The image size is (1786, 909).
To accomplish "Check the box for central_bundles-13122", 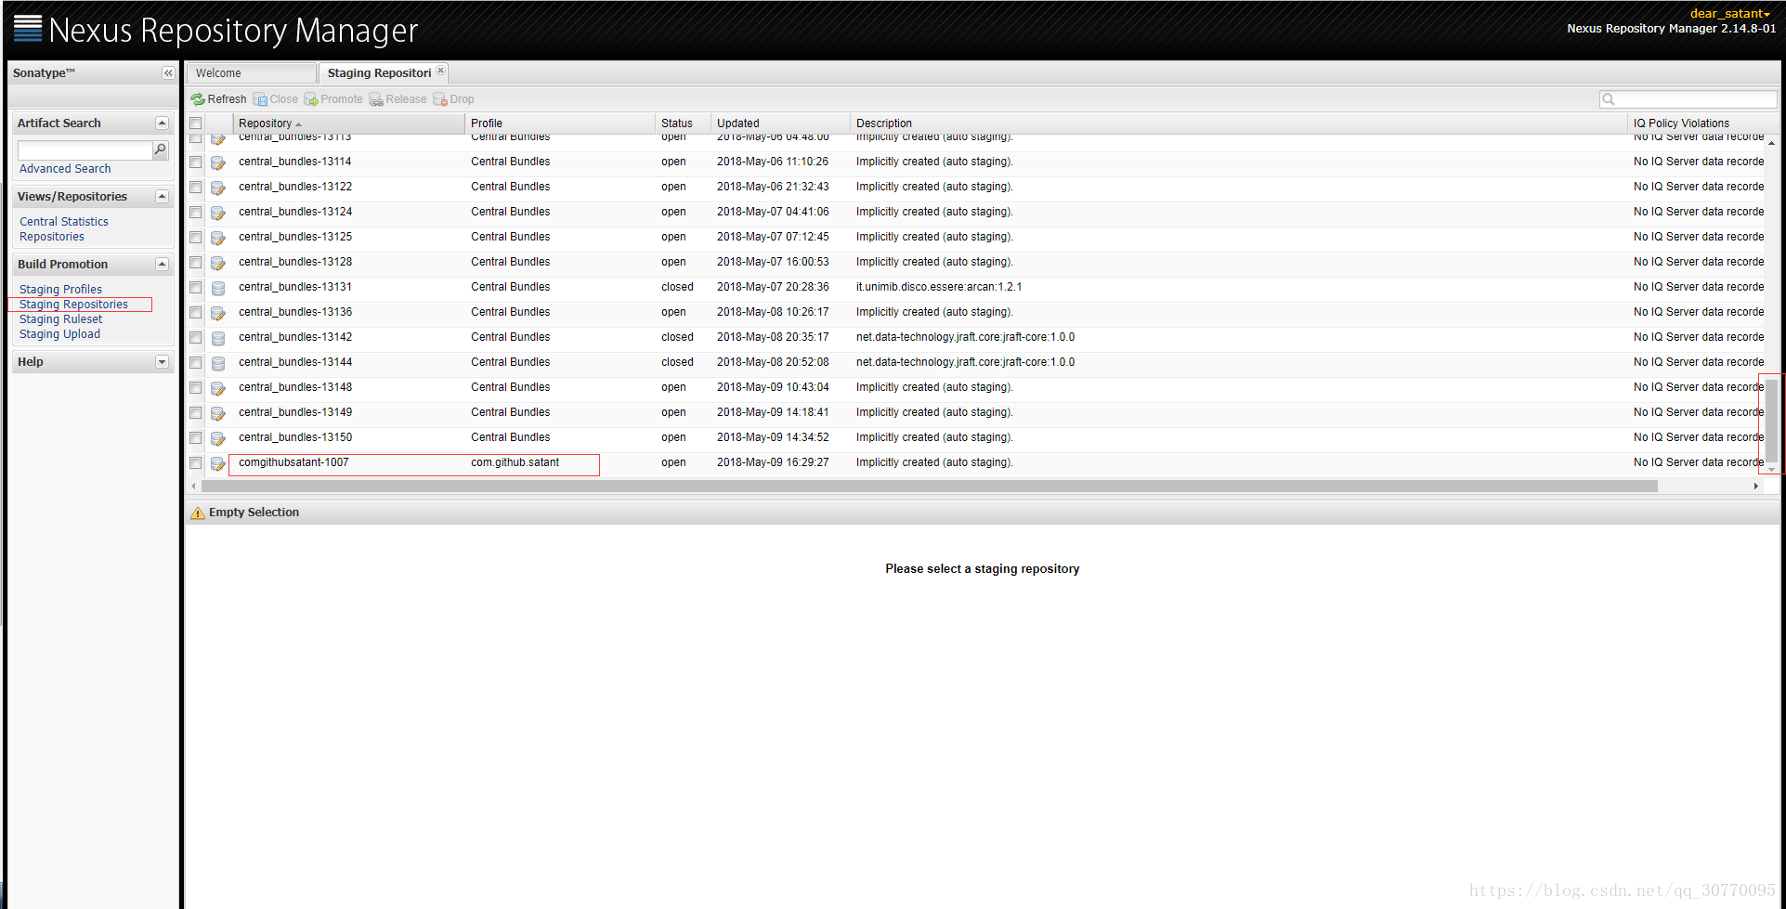I will [196, 187].
